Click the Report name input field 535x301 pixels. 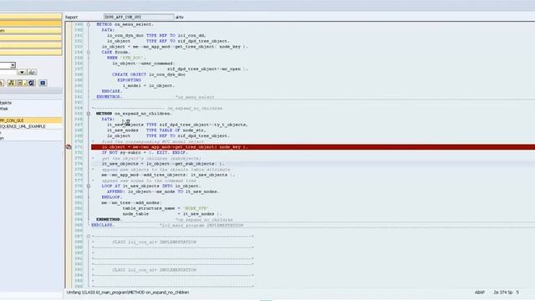[x=139, y=17]
